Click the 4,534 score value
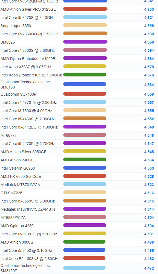This screenshot has height=274, width=158. pos(149,160)
